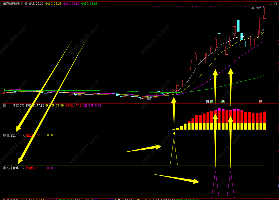The image size is (279, 200).
Task: Click the 庄家控盘 indicator name
Action: click(x=18, y=106)
